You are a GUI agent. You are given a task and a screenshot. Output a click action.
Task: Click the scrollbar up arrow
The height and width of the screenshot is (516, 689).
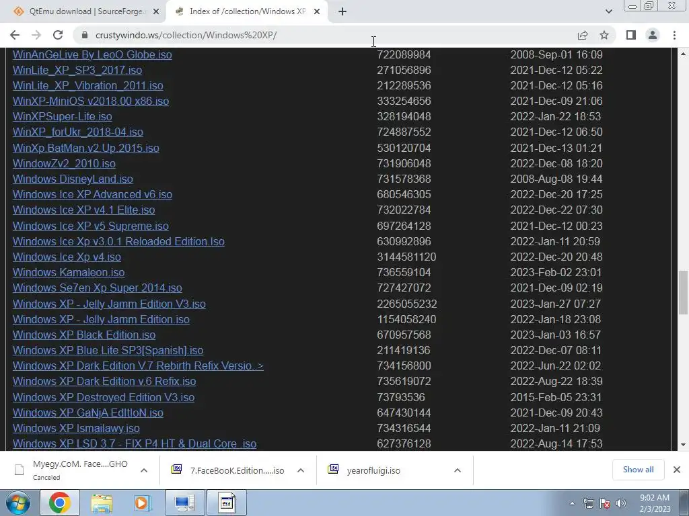point(683,54)
